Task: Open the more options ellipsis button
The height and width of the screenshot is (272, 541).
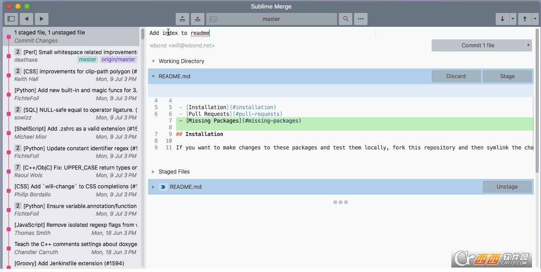Action: point(361,19)
